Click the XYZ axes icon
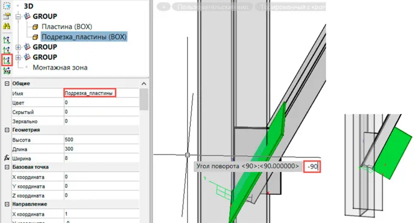 click(7, 71)
